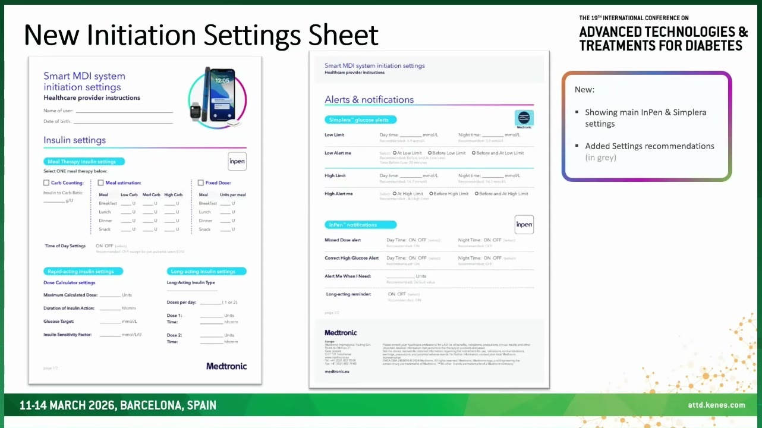Click the InPen logo beside Meal Therapy settings
This screenshot has width=762, height=428.
(x=237, y=162)
